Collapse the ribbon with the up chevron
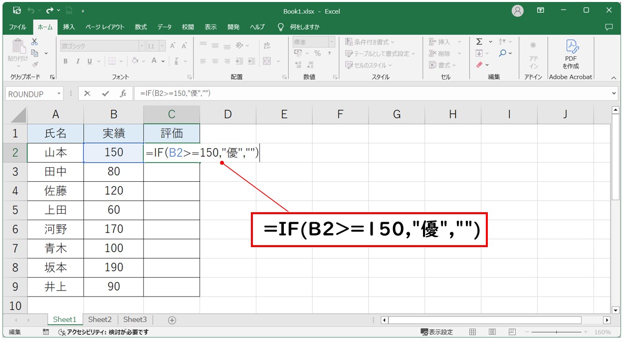Image resolution: width=624 pixels, height=341 pixels. coord(614,77)
